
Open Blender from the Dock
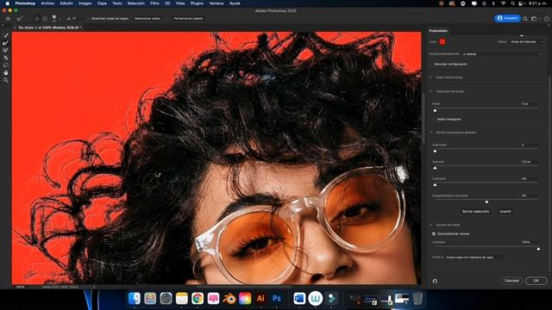coord(229,299)
